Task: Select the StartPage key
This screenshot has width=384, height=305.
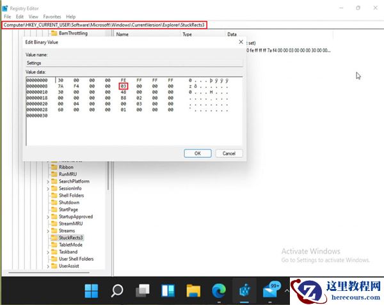Action: coord(68,210)
